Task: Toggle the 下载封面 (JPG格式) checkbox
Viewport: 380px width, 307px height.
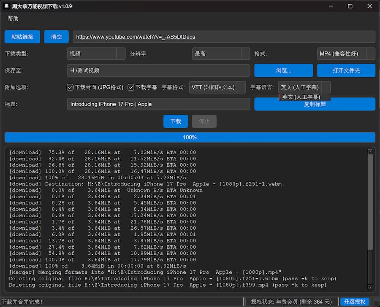Action: 71,87
